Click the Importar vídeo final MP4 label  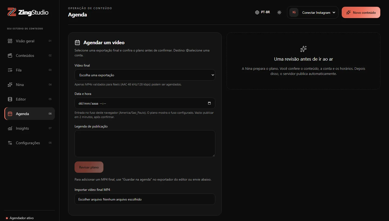[92, 190]
